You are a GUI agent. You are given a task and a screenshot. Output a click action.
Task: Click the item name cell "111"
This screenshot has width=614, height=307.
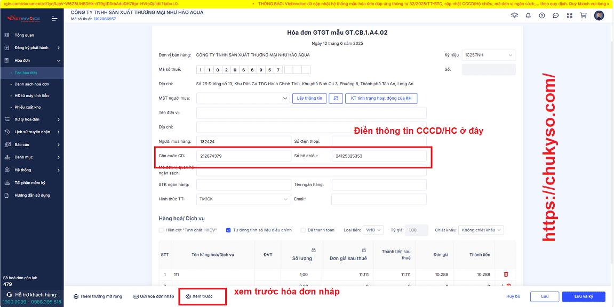(213, 274)
